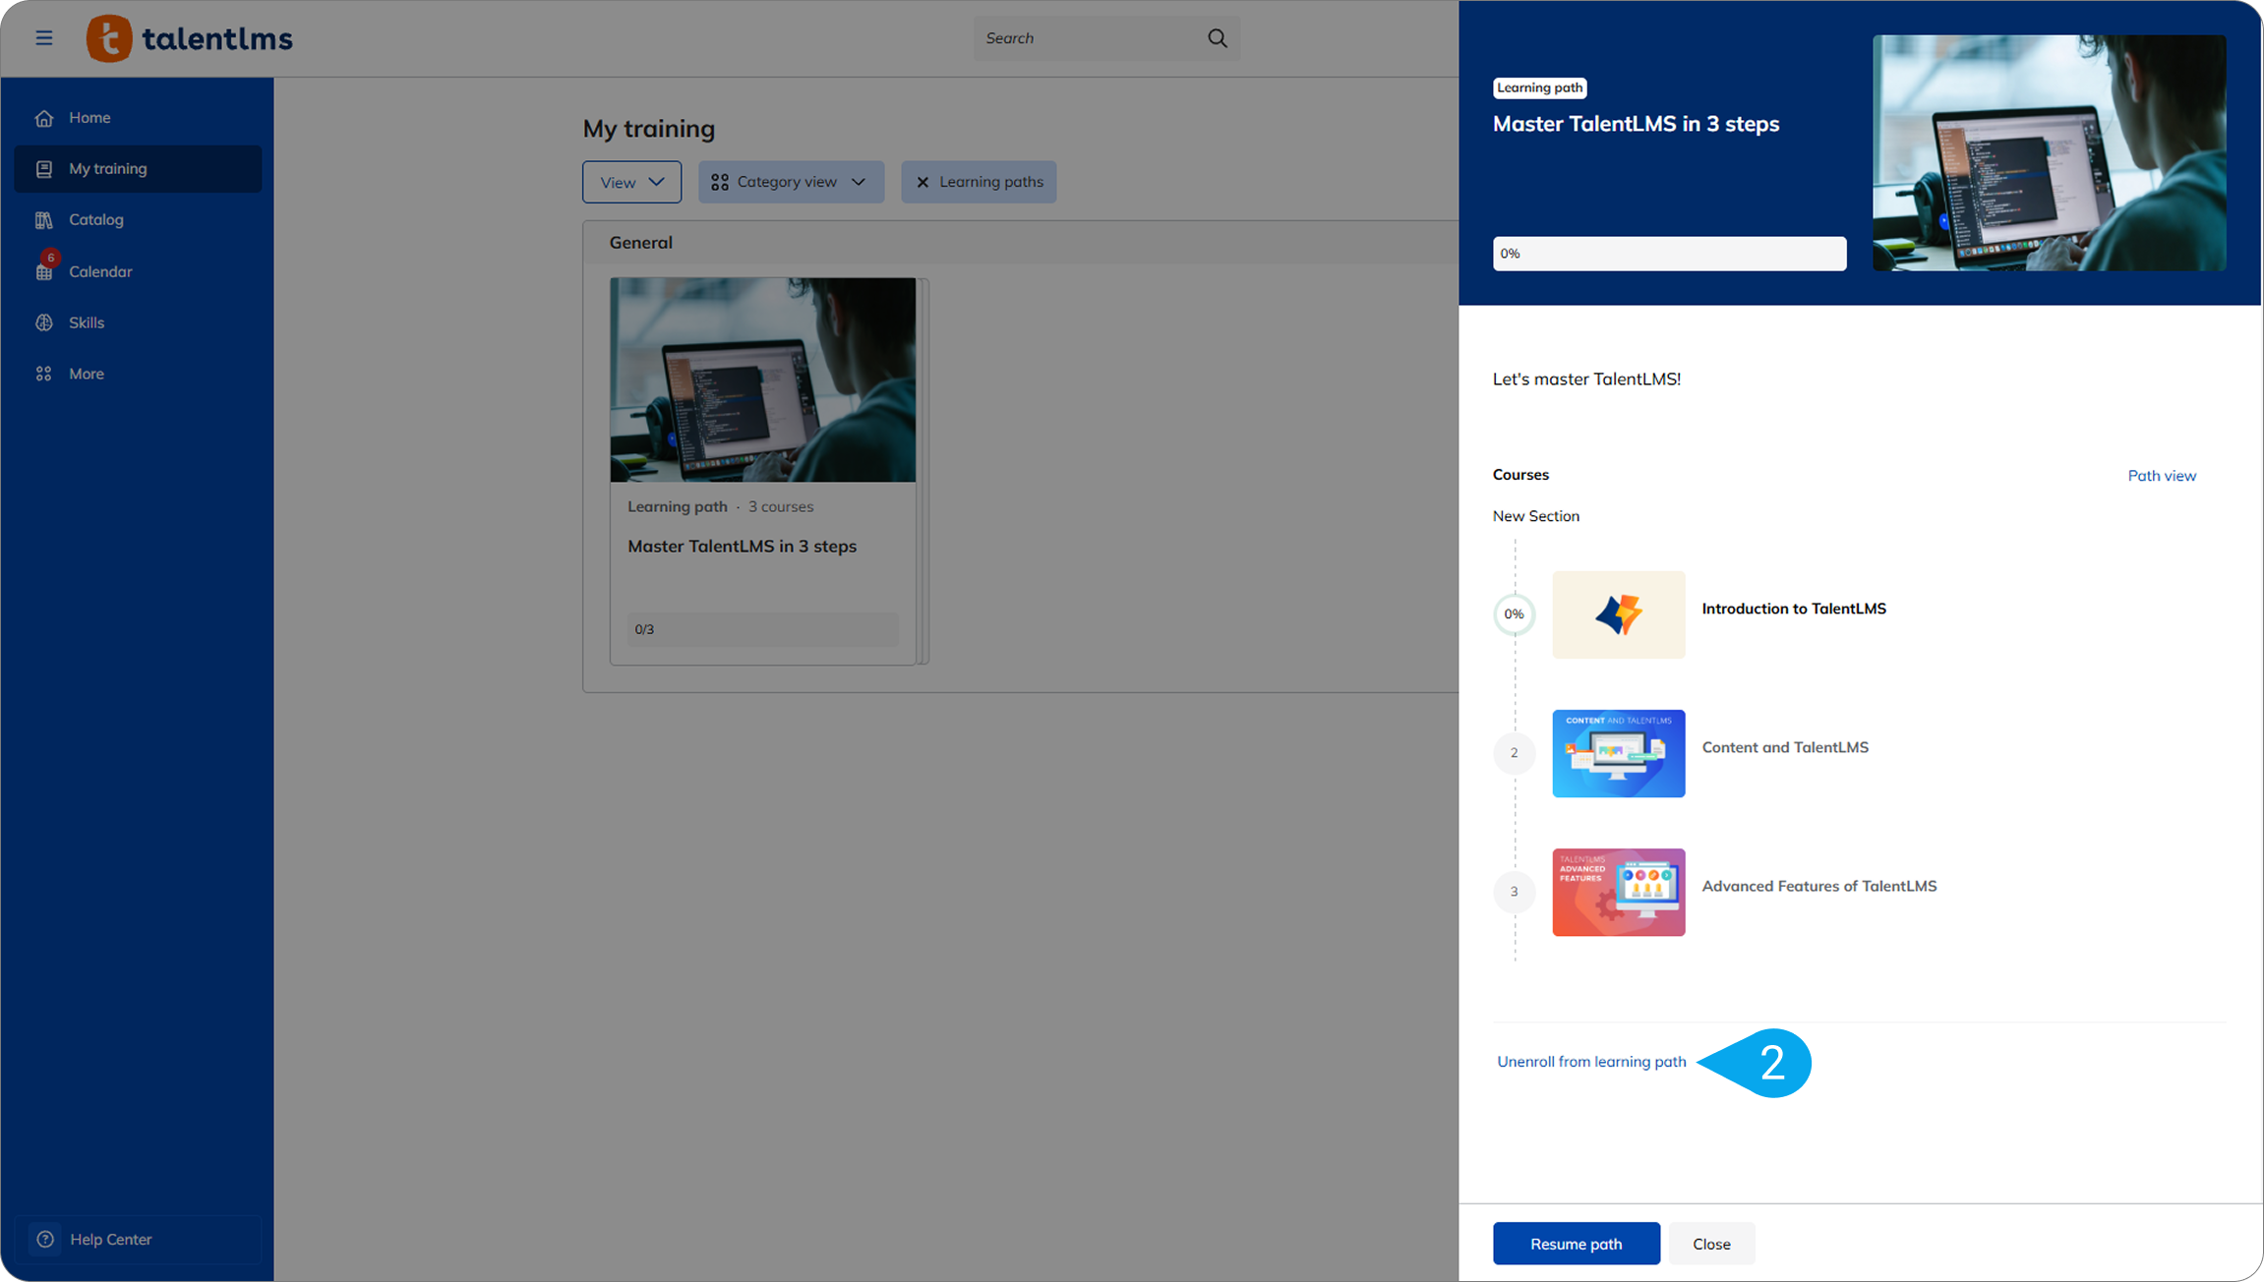Remove the Learning paths filter chip

[x=923, y=182]
